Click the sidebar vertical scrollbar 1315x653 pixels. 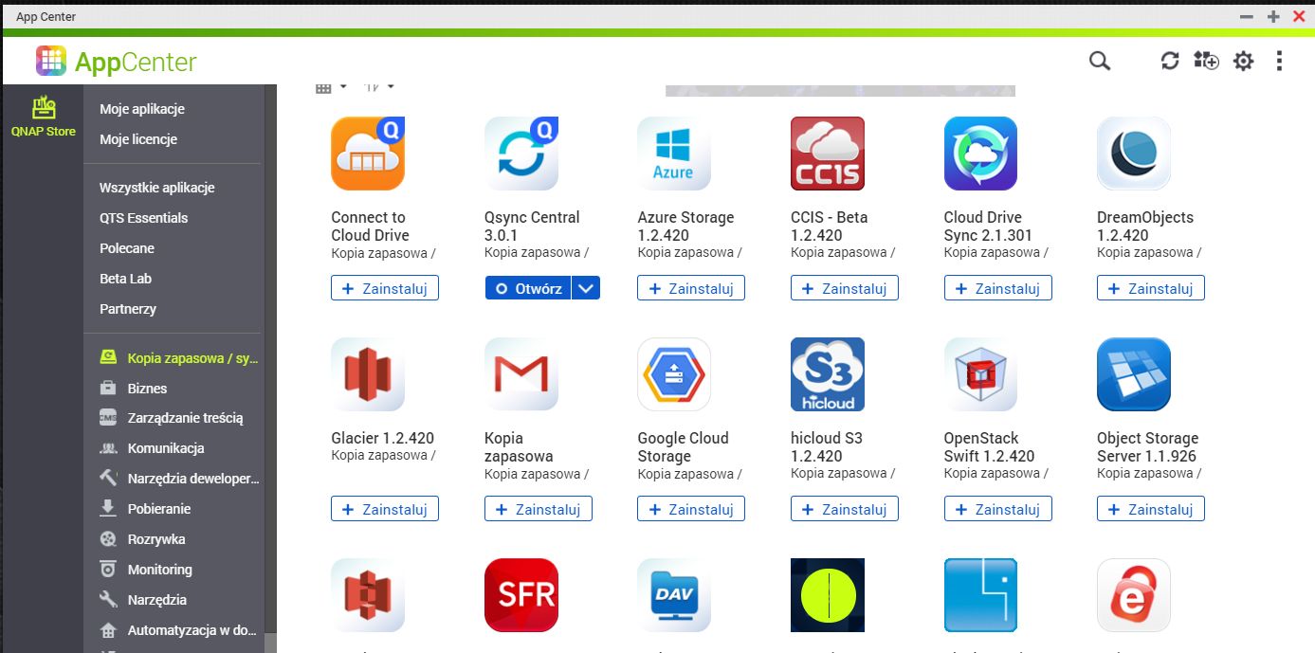pyautogui.click(x=270, y=368)
